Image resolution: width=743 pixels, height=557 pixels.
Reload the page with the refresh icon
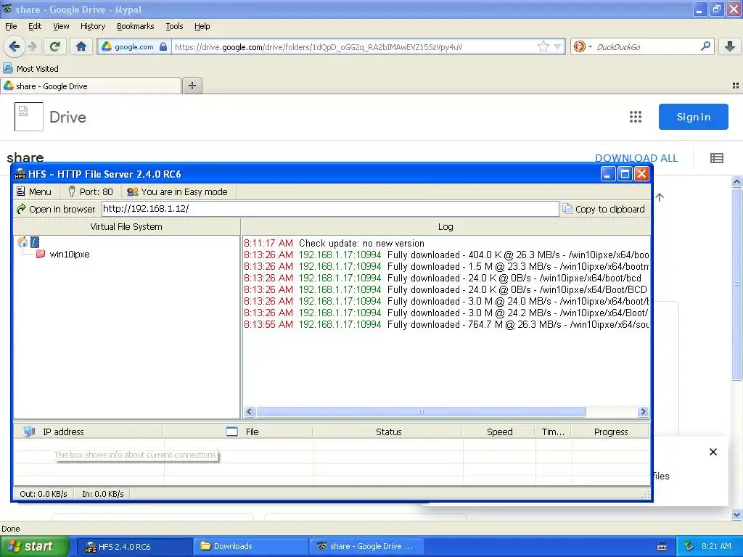[55, 46]
